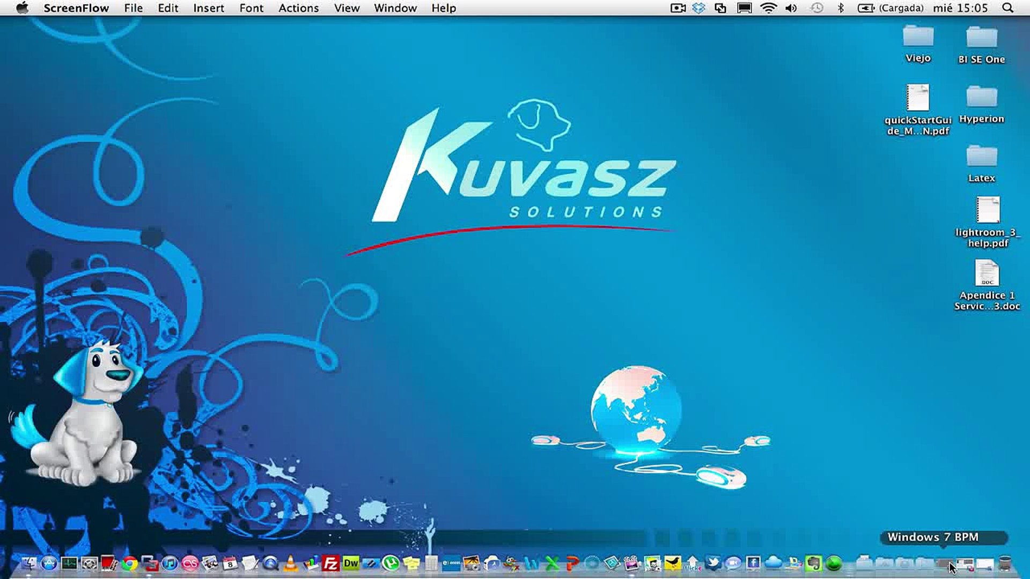Open Evernote from the Dock
Screen dimensions: 1030x579
coord(813,563)
